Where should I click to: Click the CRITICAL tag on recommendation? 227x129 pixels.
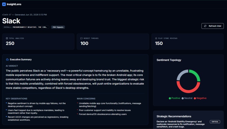(x=215, y=122)
